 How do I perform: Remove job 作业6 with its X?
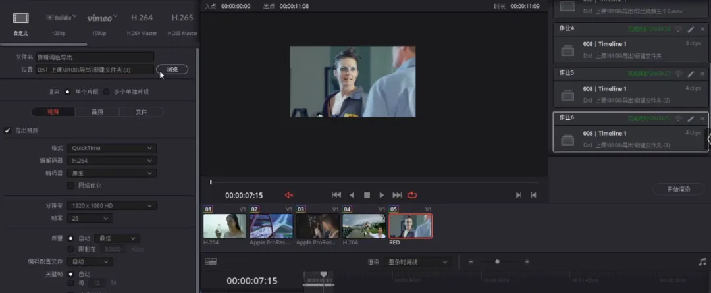click(x=702, y=119)
